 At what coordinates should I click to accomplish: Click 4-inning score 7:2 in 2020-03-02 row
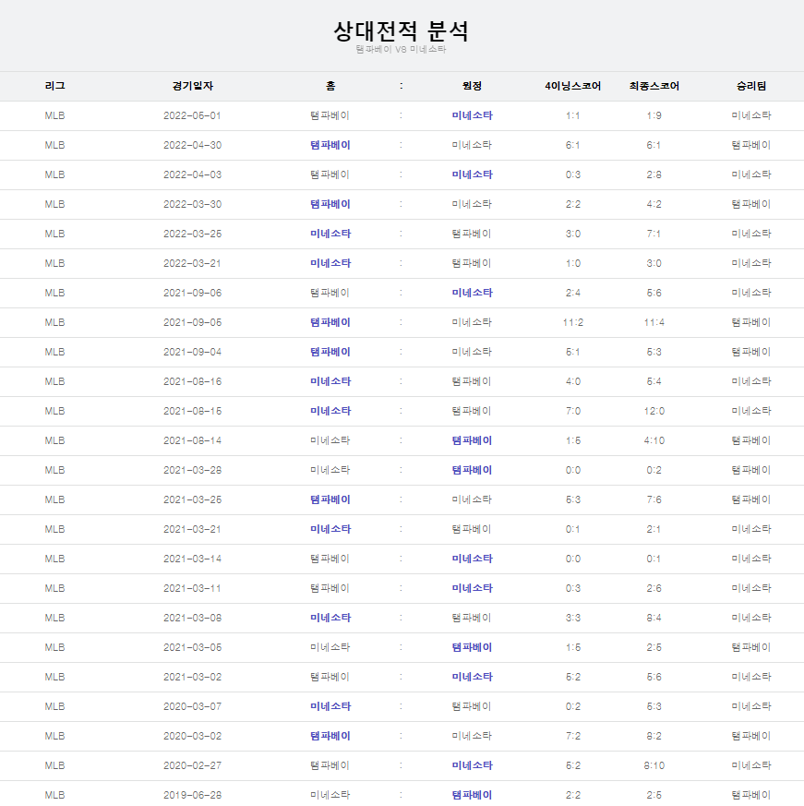pos(572,737)
